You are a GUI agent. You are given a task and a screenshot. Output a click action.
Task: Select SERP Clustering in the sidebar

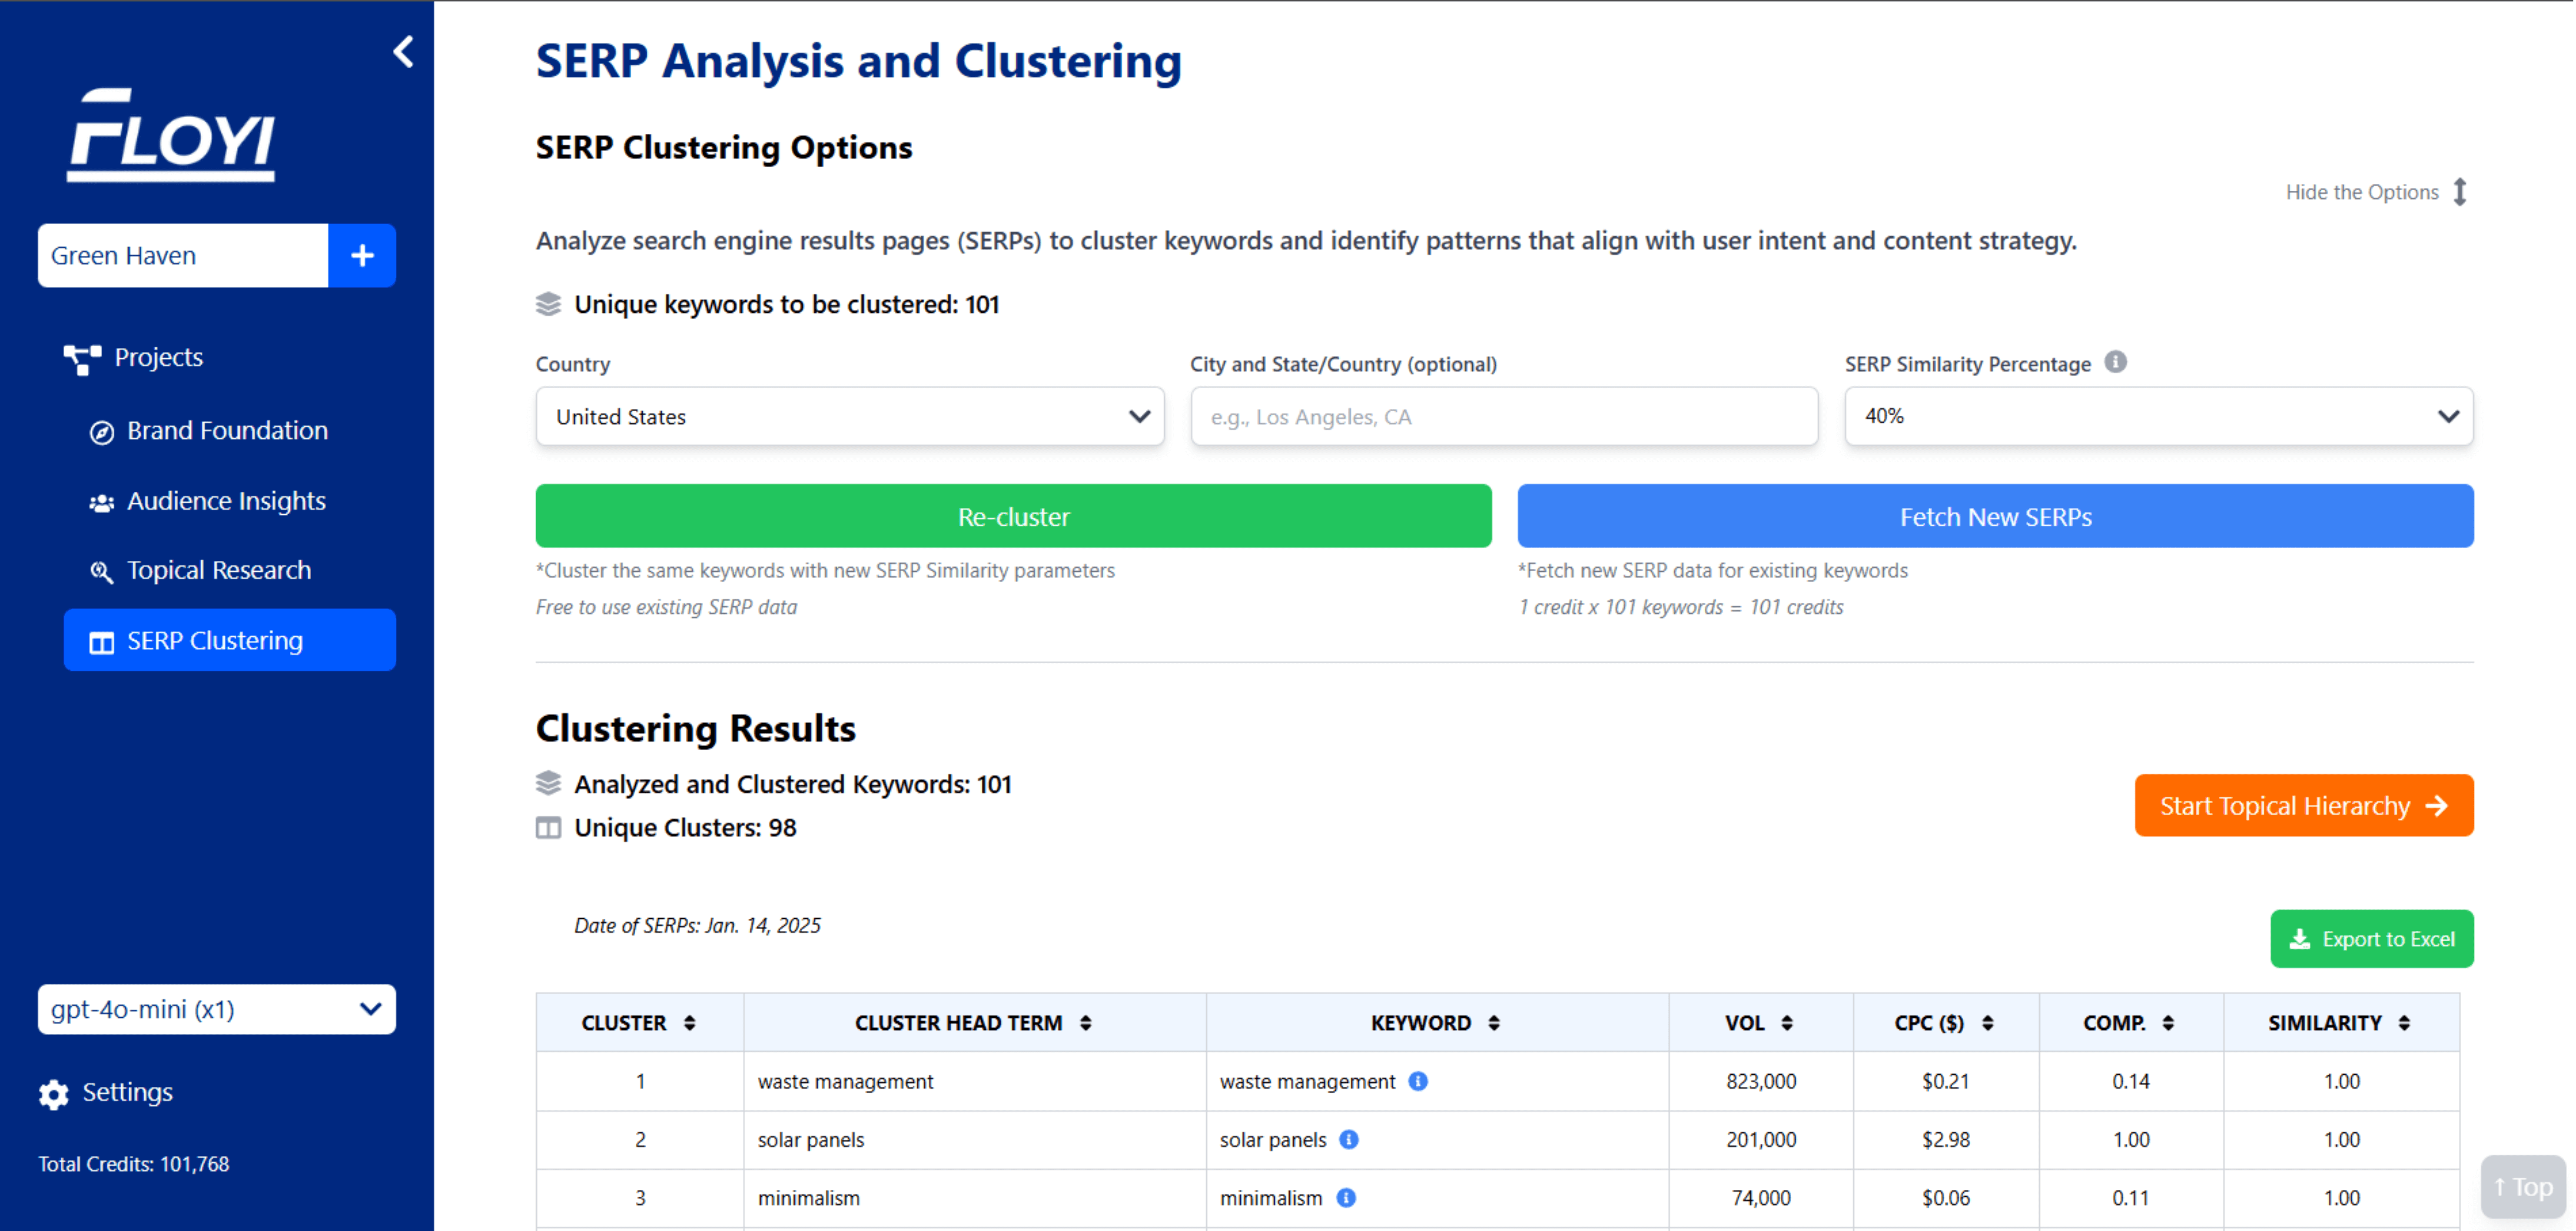tap(230, 641)
